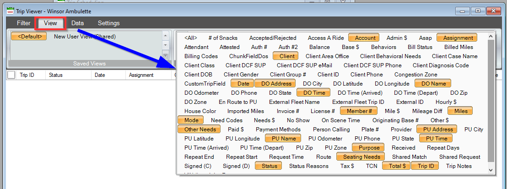Enable the Accepted/Rejected field
The image size is (507, 189).
pos(273,38)
